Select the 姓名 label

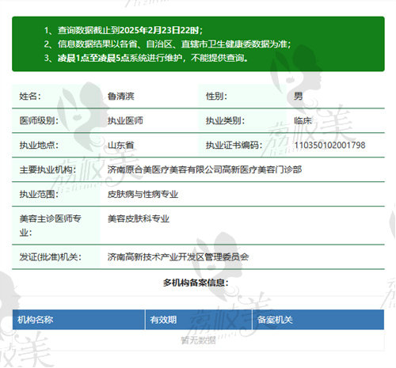[x=30, y=96]
